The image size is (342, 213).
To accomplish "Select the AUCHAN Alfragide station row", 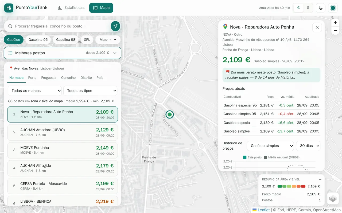I will pos(63,168).
